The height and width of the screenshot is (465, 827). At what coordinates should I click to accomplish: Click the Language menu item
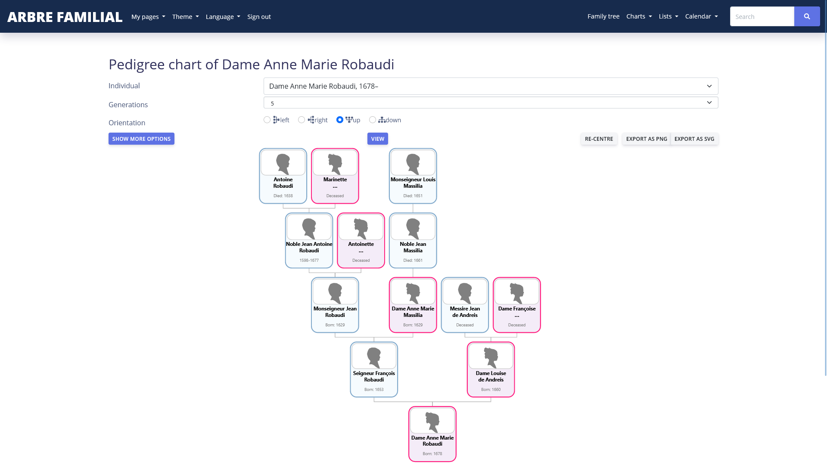point(223,16)
